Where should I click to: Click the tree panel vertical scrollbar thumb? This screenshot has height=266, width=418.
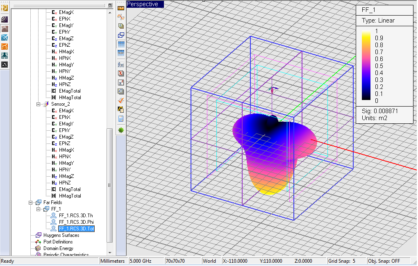tap(109, 185)
